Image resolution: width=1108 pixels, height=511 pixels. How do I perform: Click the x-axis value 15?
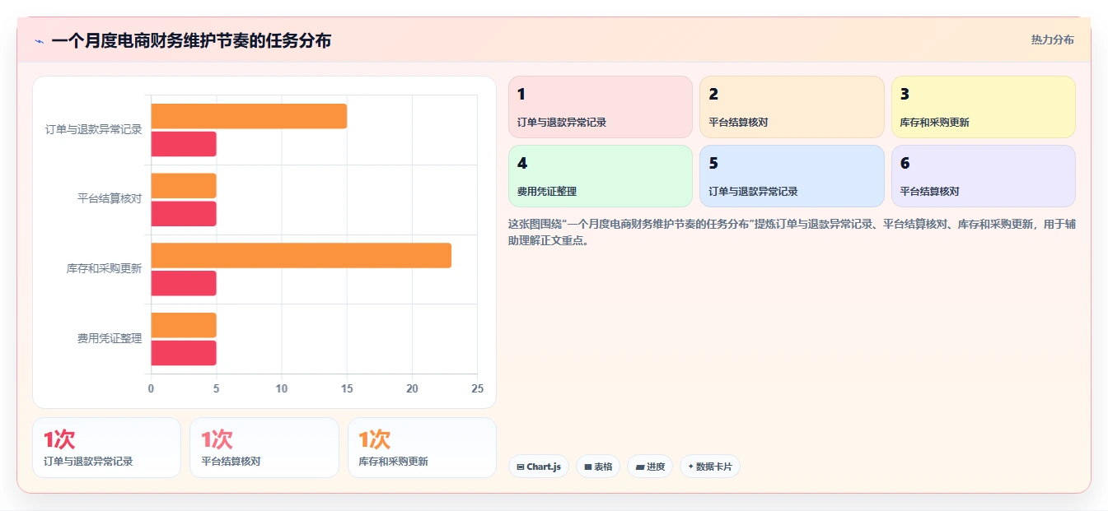click(x=347, y=388)
